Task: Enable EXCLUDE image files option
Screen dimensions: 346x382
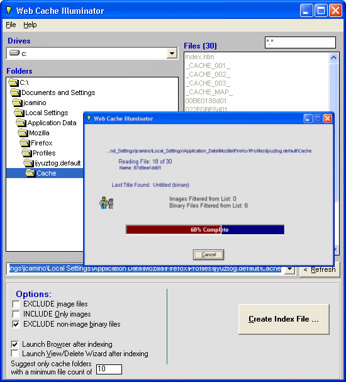Action: 16,304
